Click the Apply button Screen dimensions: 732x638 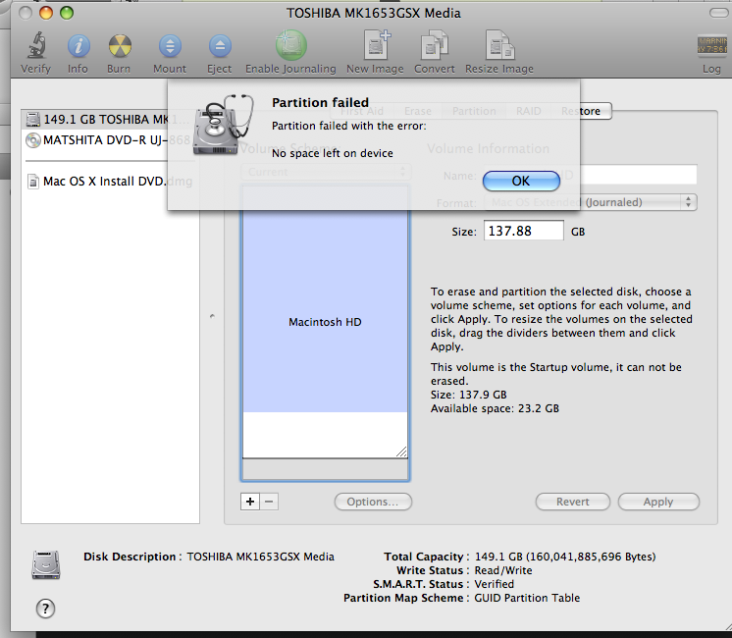[x=658, y=502]
